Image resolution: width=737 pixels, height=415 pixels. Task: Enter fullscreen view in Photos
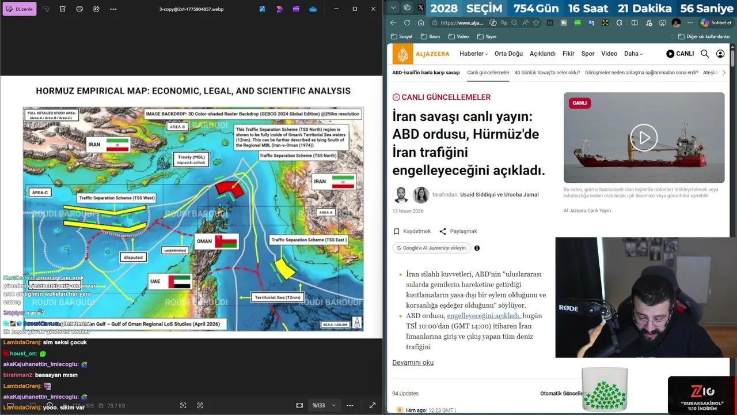pyautogui.click(x=373, y=406)
